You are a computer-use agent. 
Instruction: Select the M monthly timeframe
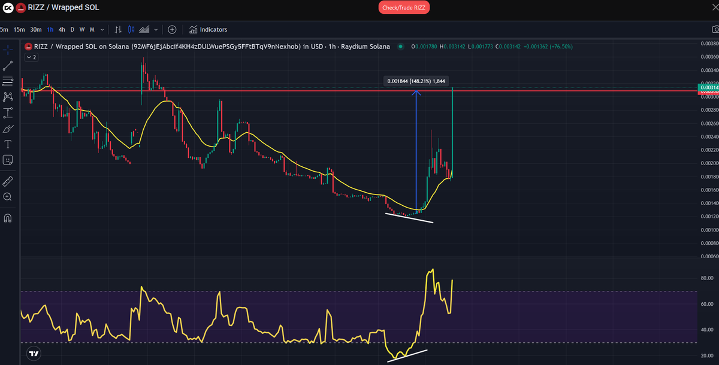click(x=92, y=29)
